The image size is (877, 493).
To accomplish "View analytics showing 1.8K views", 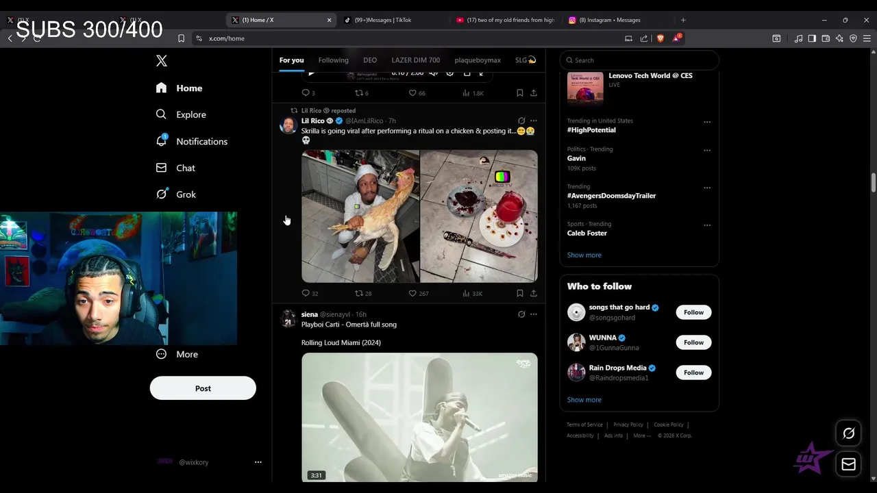I will [x=473, y=92].
